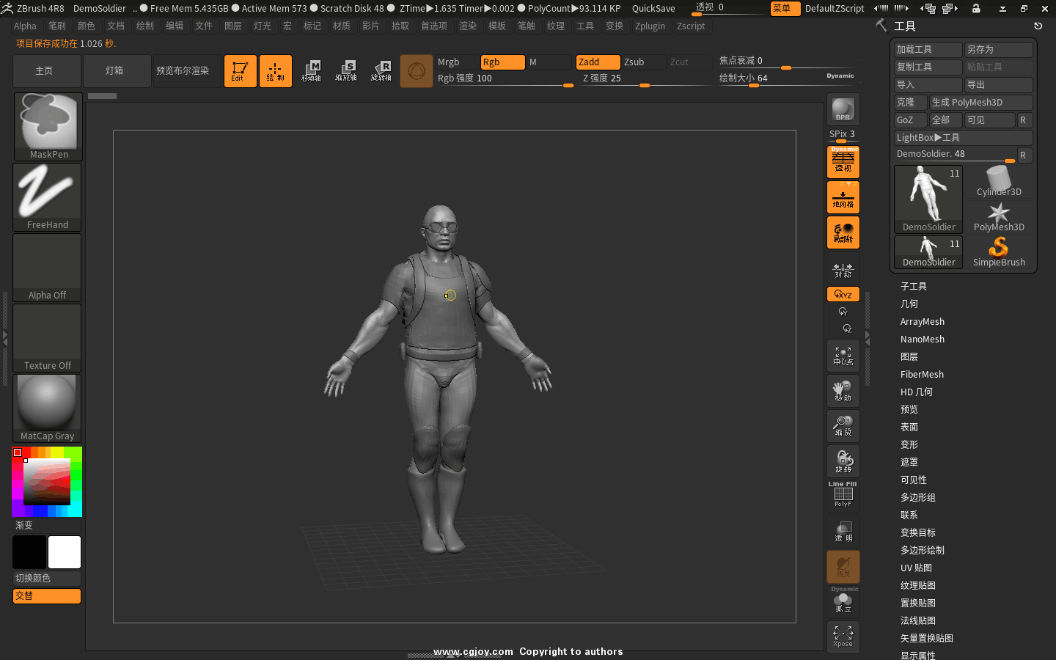Click the Zoom (缩放) magnifier icon

coord(843,426)
